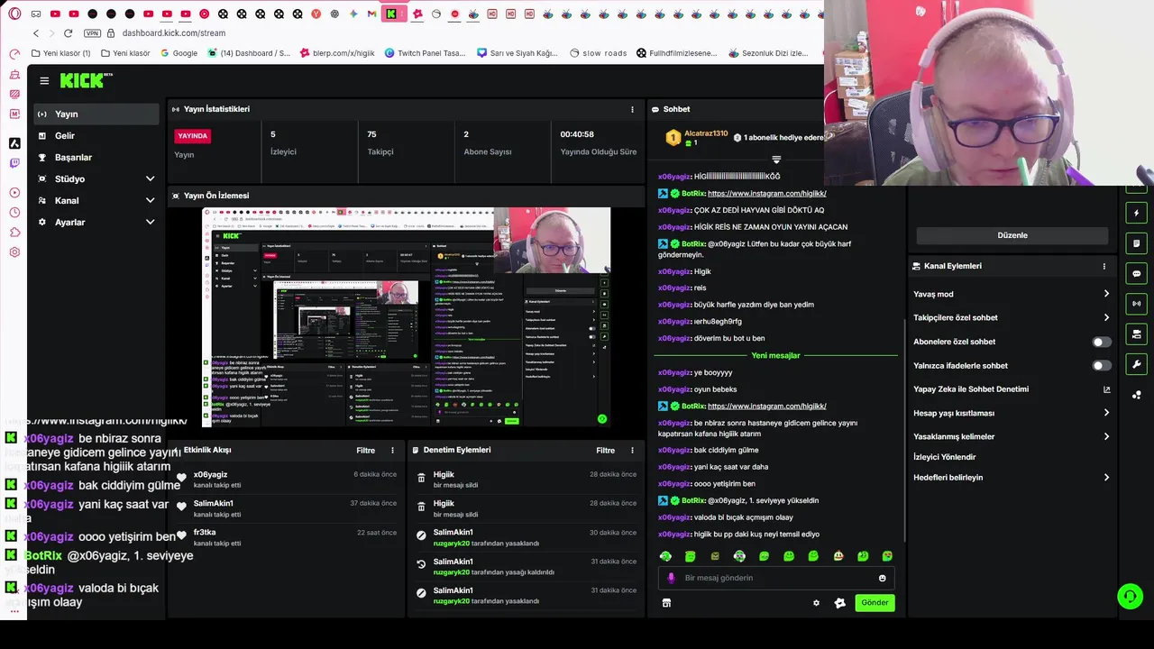This screenshot has width=1154, height=649.
Task: Select Gelir in the sidebar
Action: click(x=98, y=136)
